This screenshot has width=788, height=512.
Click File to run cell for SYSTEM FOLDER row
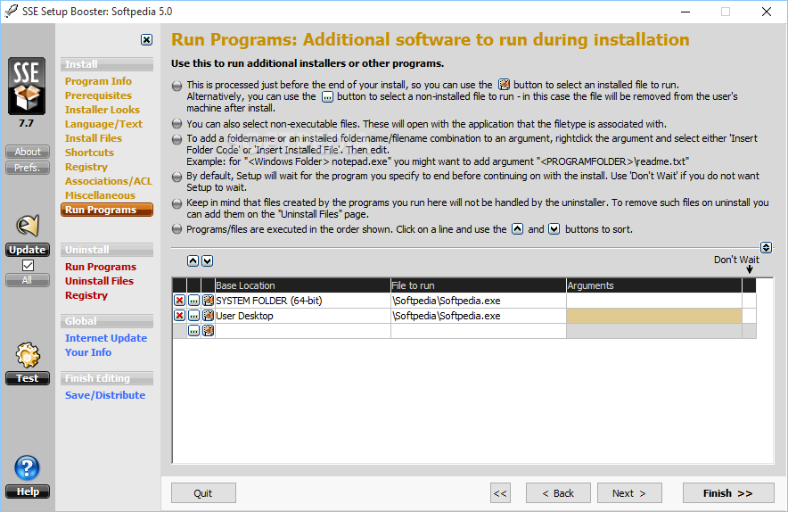pyautogui.click(x=479, y=301)
